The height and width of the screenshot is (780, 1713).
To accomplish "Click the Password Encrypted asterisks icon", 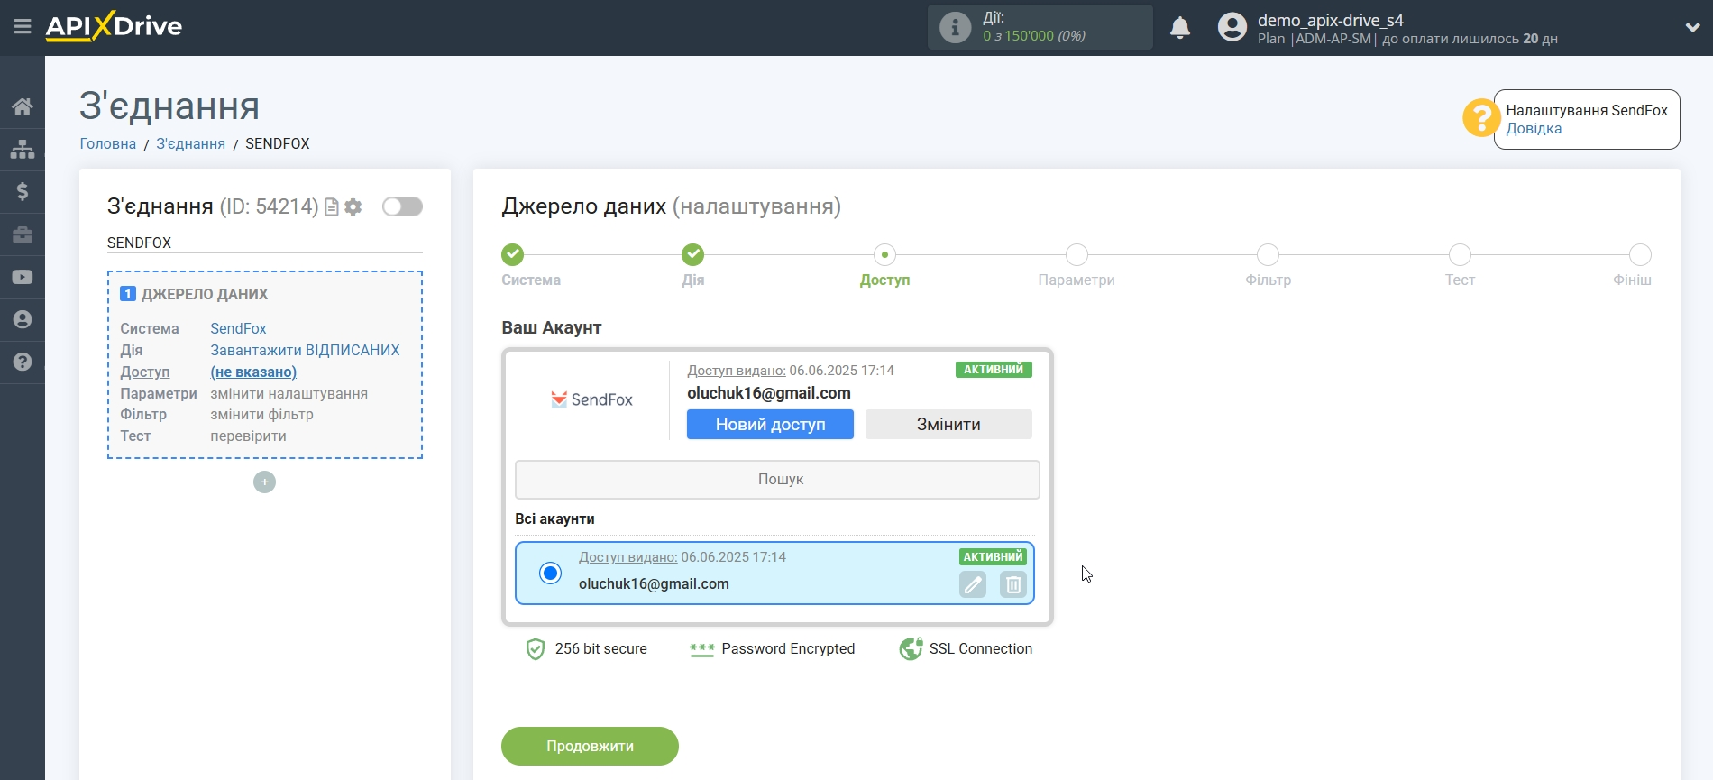I will tap(701, 649).
